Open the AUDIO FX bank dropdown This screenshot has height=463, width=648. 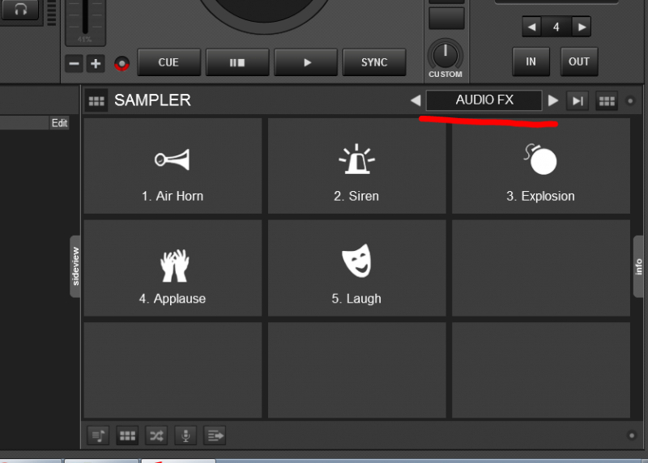(x=484, y=100)
